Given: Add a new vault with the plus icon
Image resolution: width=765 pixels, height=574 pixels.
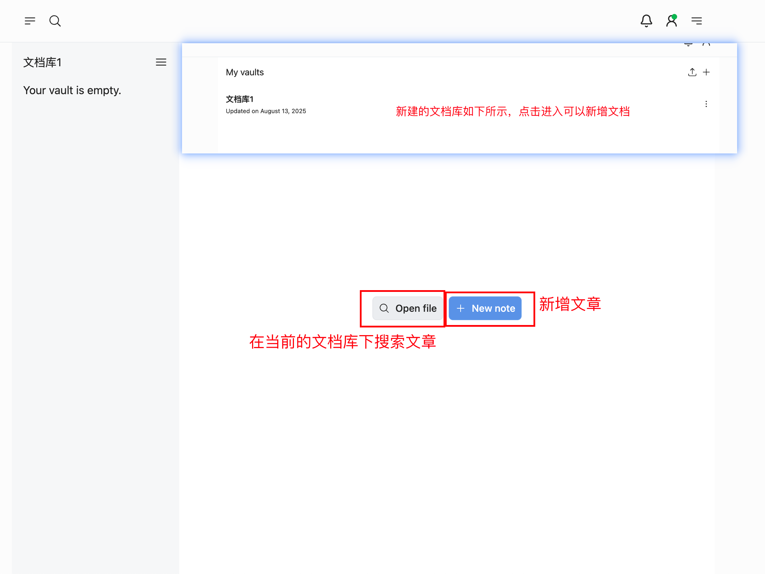Looking at the screenshot, I should click(706, 72).
